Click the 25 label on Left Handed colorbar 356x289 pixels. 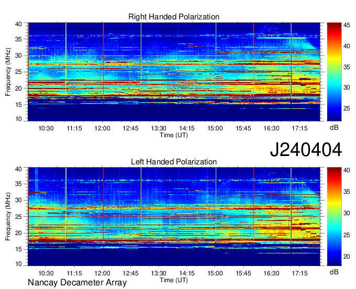tap(347, 235)
